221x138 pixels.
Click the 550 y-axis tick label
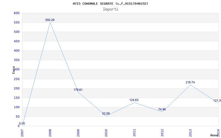[17, 23]
